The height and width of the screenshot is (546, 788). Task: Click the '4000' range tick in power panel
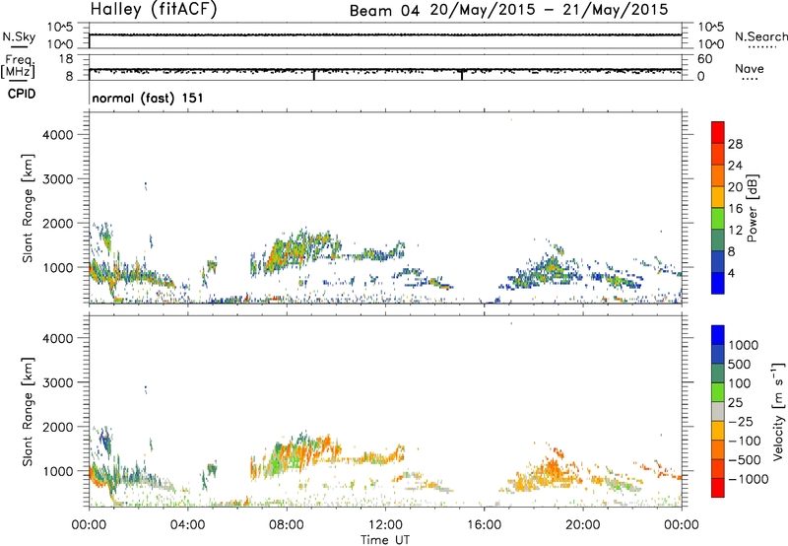point(58,135)
